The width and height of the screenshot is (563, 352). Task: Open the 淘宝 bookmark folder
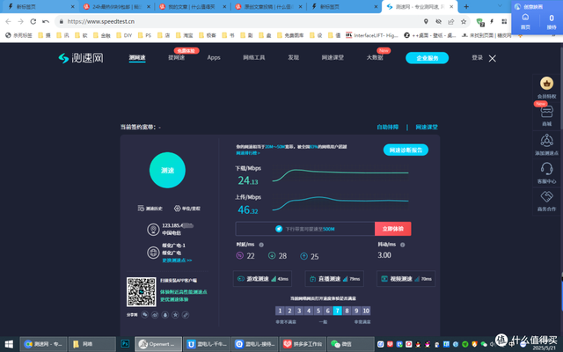(x=185, y=35)
